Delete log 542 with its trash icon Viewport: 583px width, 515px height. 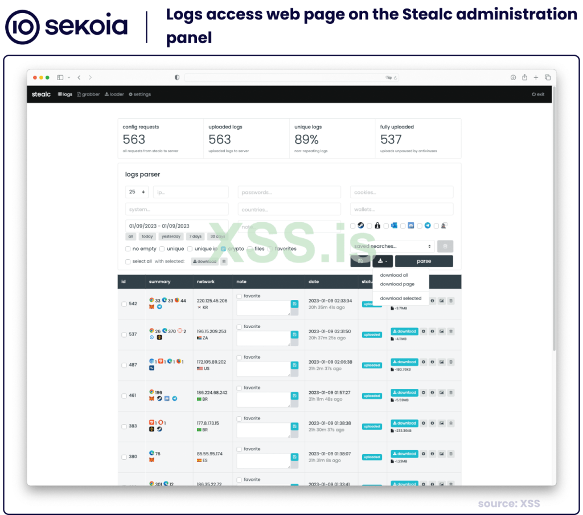tap(451, 301)
